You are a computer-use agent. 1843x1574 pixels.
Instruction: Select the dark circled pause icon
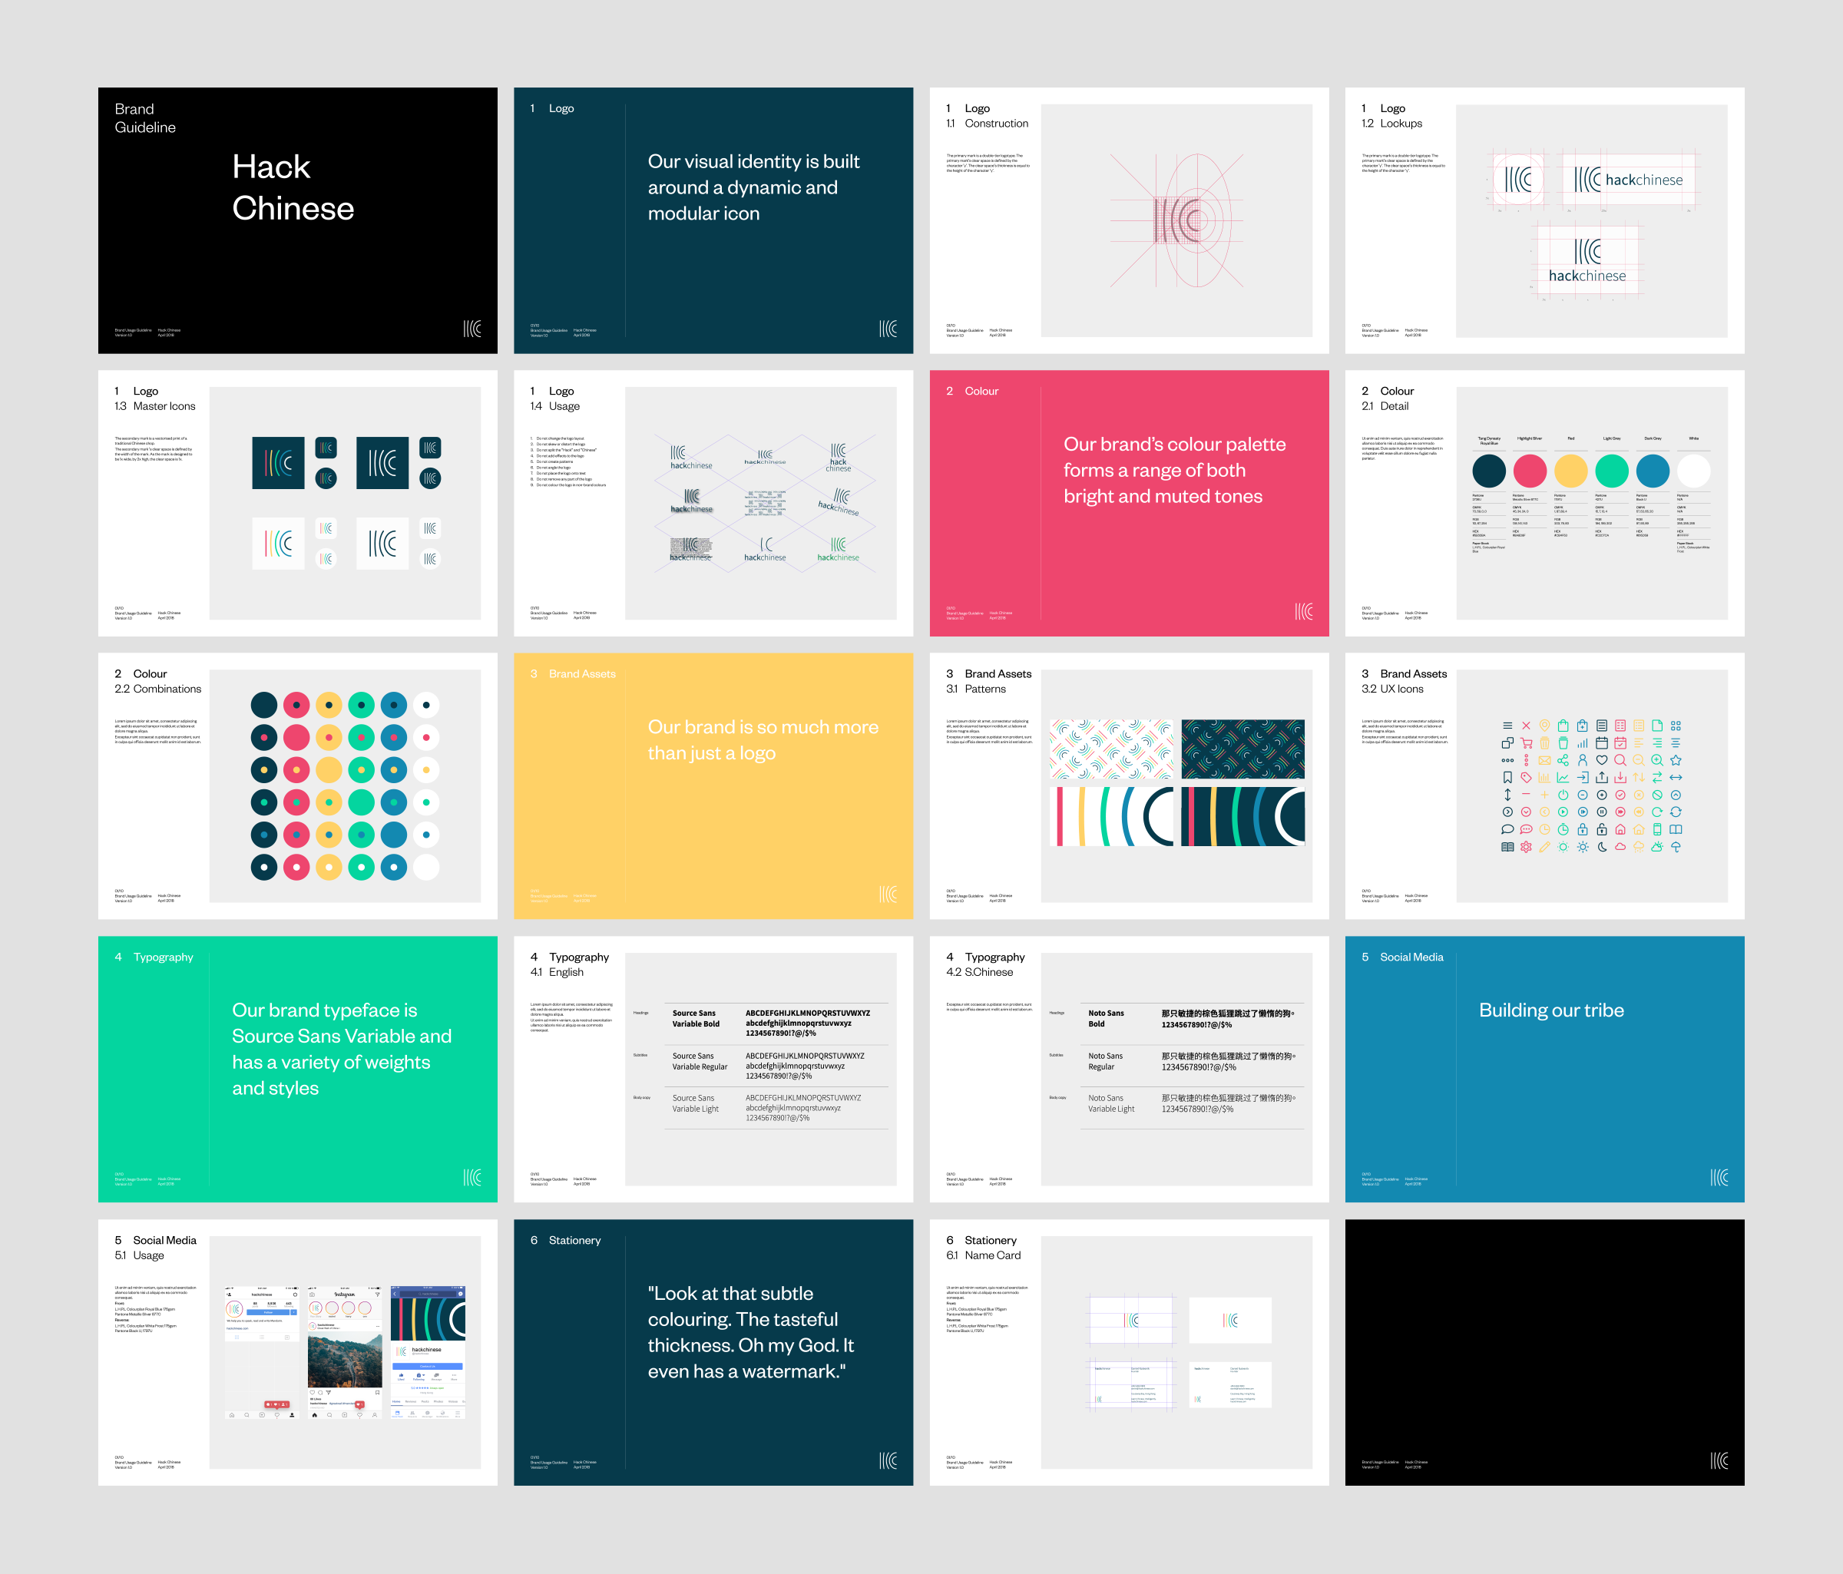click(1602, 812)
